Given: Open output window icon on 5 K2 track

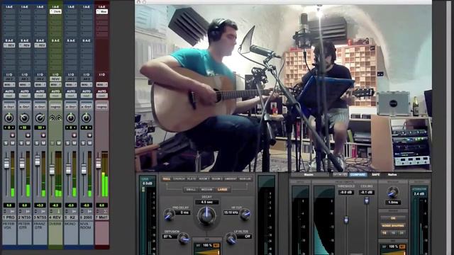Looking at the screenshot, I should 74,212.
